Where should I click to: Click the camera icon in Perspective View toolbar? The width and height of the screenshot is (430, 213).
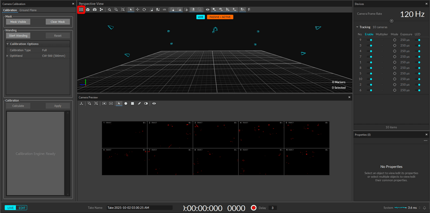coord(95,9)
